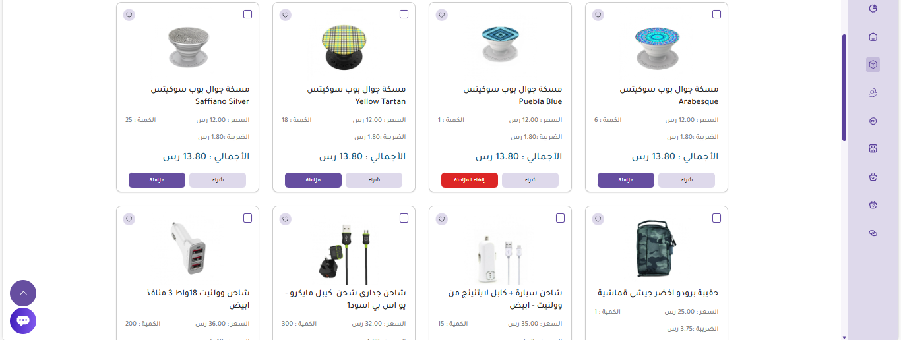Click the home icon in the sidebar
901x340 pixels.
(873, 37)
